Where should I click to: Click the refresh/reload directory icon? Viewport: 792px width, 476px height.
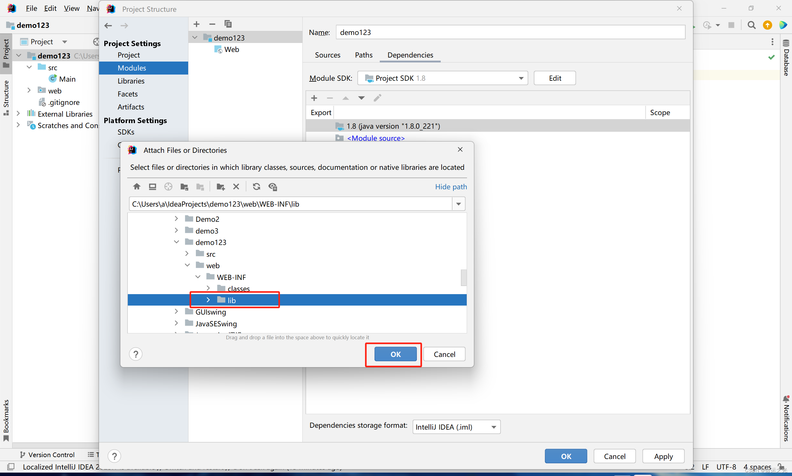click(x=256, y=188)
